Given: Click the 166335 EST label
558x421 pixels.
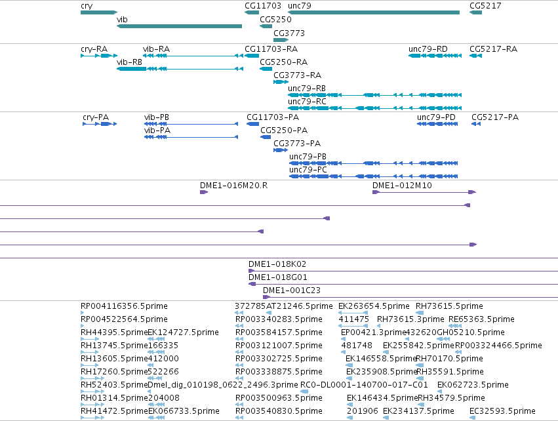Looking at the screenshot, I should tap(163, 346).
